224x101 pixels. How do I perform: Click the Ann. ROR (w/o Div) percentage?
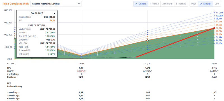(x=50, y=36)
